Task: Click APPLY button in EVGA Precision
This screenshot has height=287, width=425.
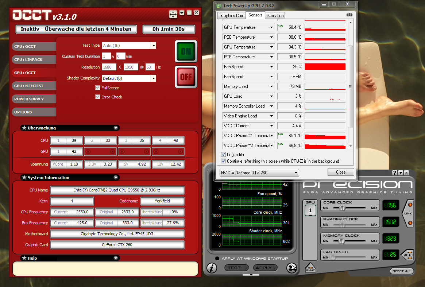Action: (x=265, y=268)
